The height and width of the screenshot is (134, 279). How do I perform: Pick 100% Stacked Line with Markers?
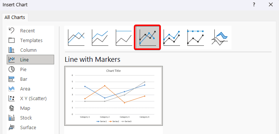click(x=196, y=38)
